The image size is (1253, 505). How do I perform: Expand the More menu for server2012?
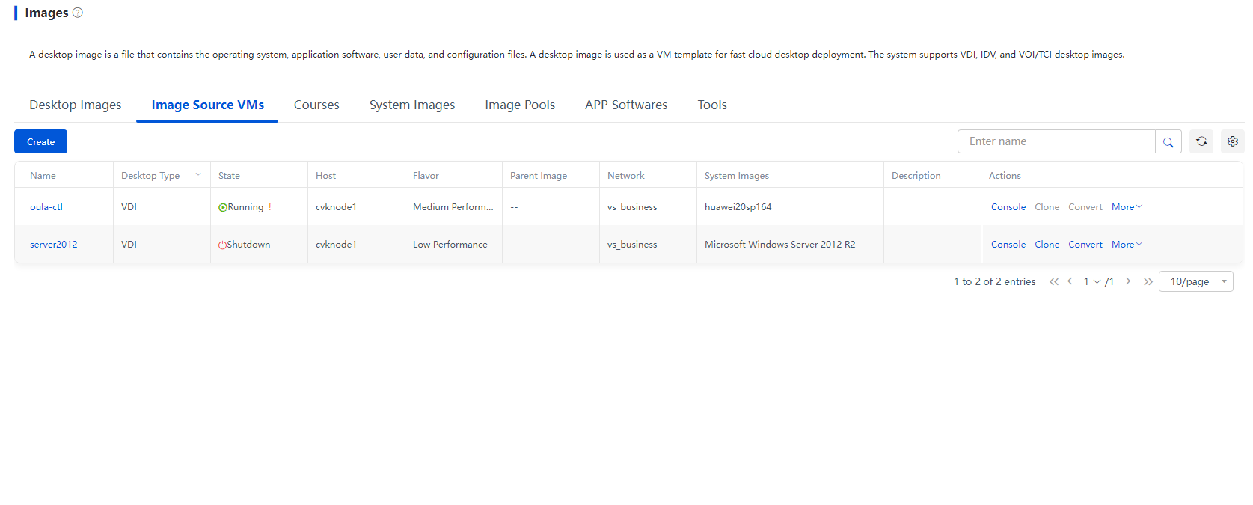coord(1127,245)
